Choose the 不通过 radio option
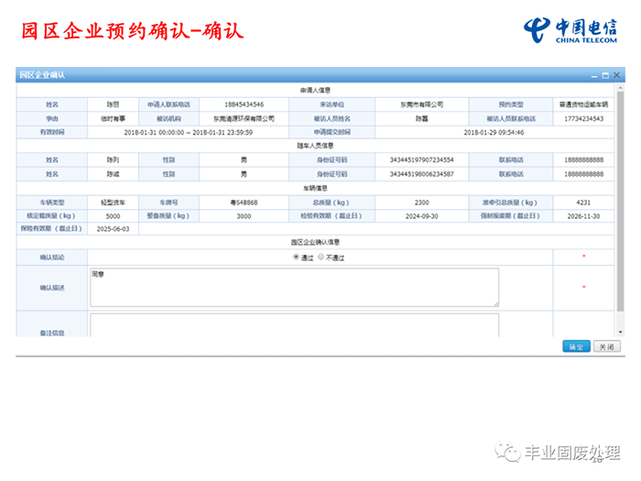641x481 pixels. 320,257
